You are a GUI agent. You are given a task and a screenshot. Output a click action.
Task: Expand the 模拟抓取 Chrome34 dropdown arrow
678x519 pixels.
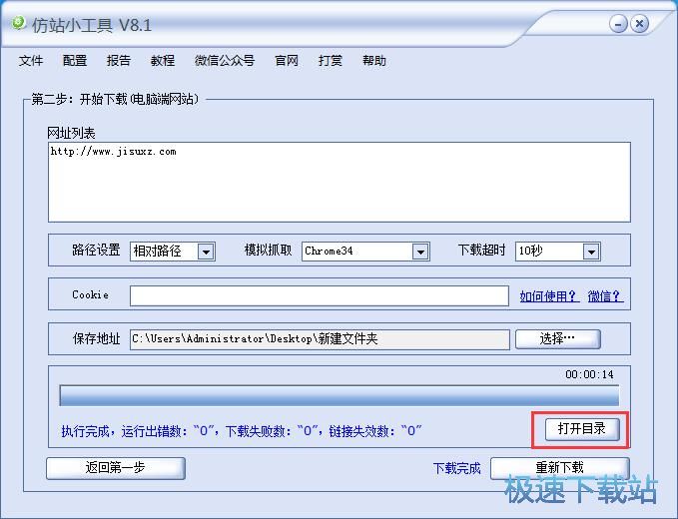pos(419,252)
